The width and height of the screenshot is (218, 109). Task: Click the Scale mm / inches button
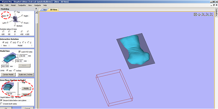[25, 74]
